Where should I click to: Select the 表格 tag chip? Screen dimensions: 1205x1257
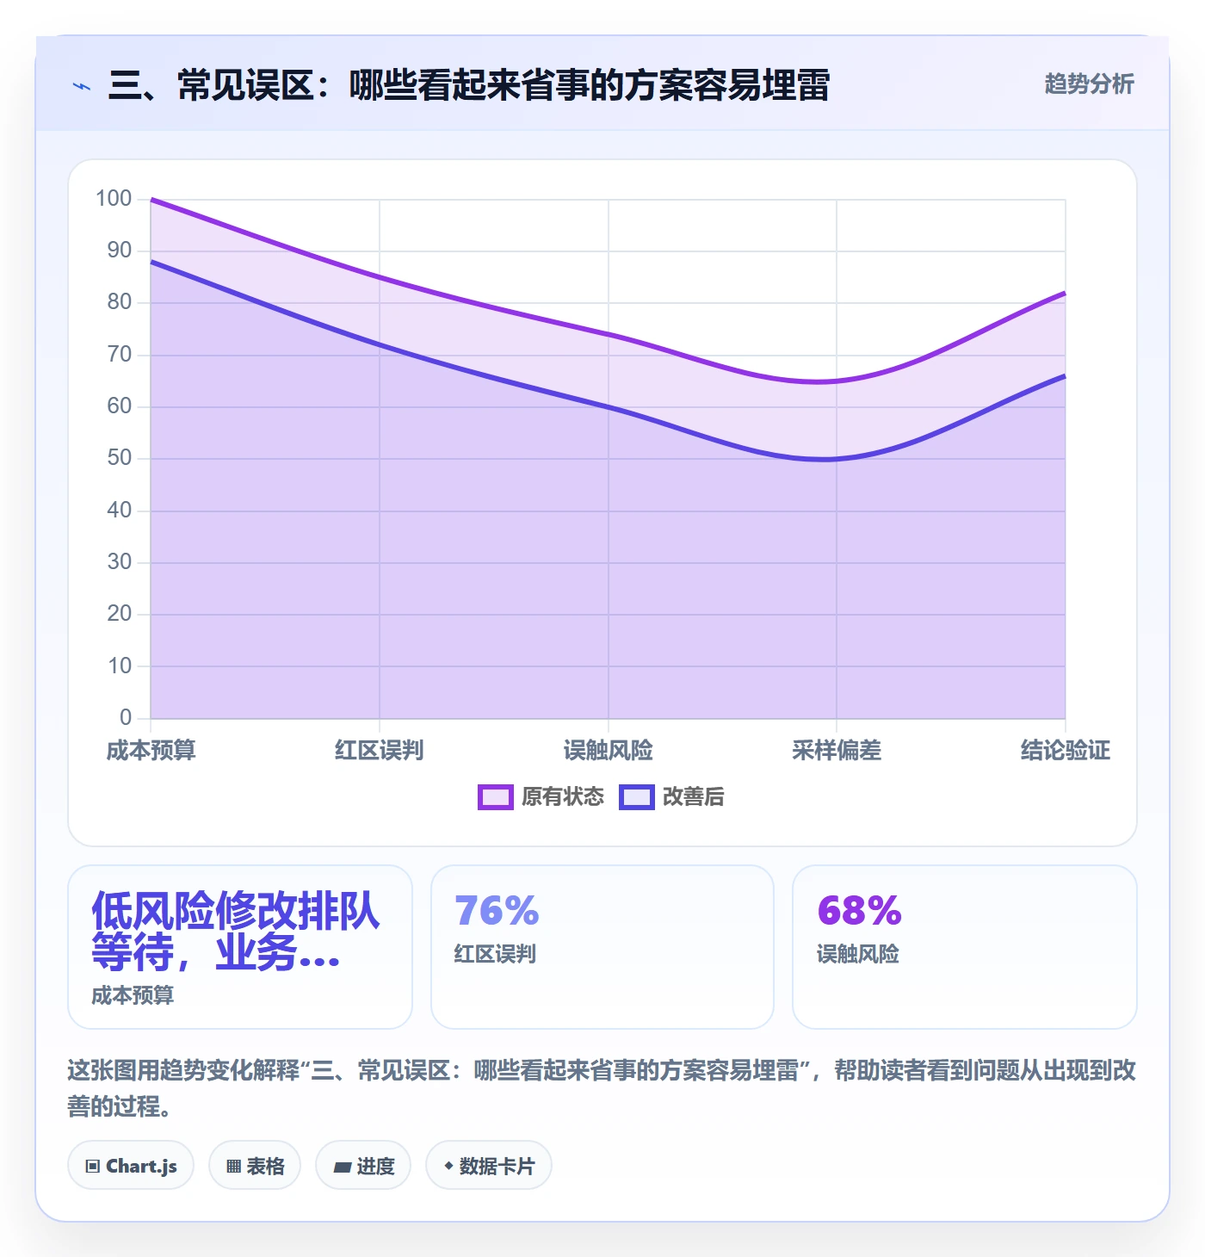[x=255, y=1166]
